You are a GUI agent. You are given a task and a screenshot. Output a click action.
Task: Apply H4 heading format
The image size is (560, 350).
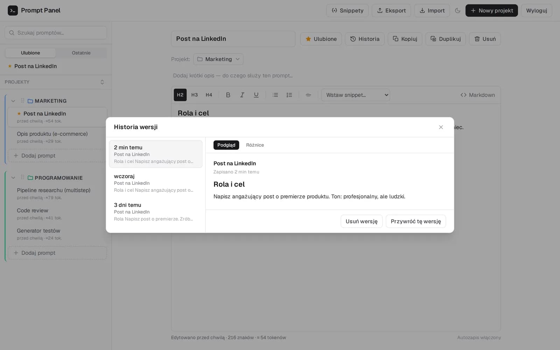[x=209, y=95]
